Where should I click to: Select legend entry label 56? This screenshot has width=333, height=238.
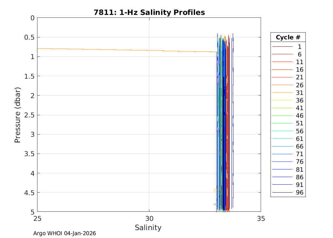299,131
